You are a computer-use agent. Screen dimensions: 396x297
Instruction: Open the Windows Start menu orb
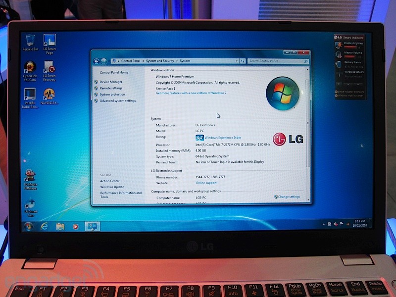click(28, 226)
